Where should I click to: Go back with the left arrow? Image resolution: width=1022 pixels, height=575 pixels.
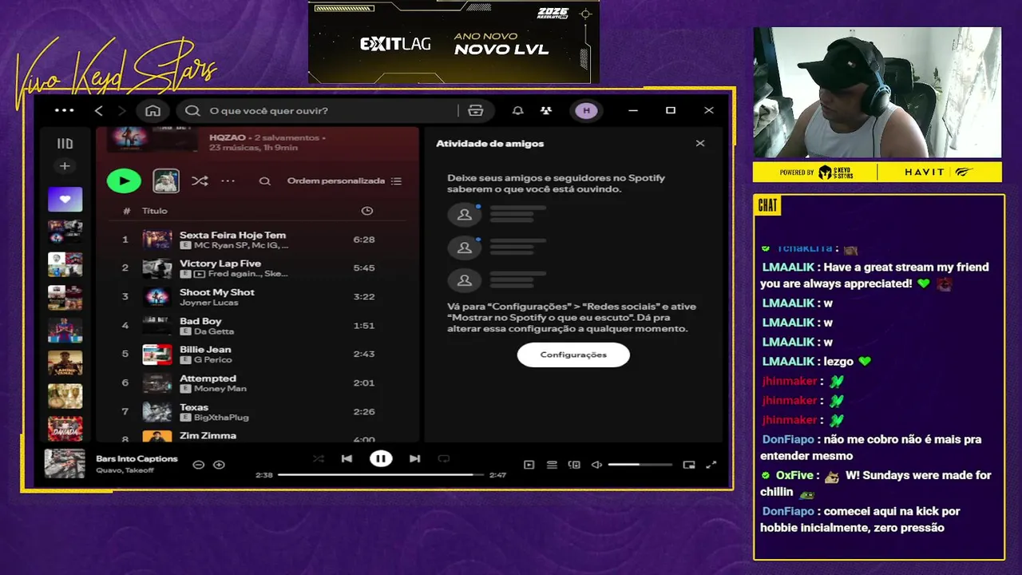point(99,110)
